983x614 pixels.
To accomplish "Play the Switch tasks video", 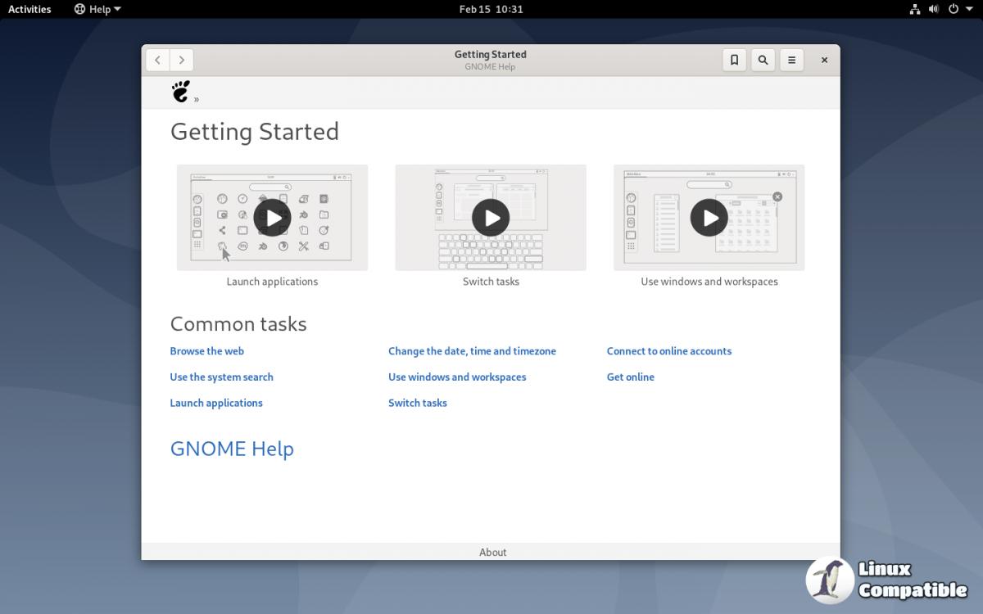I will [x=491, y=218].
